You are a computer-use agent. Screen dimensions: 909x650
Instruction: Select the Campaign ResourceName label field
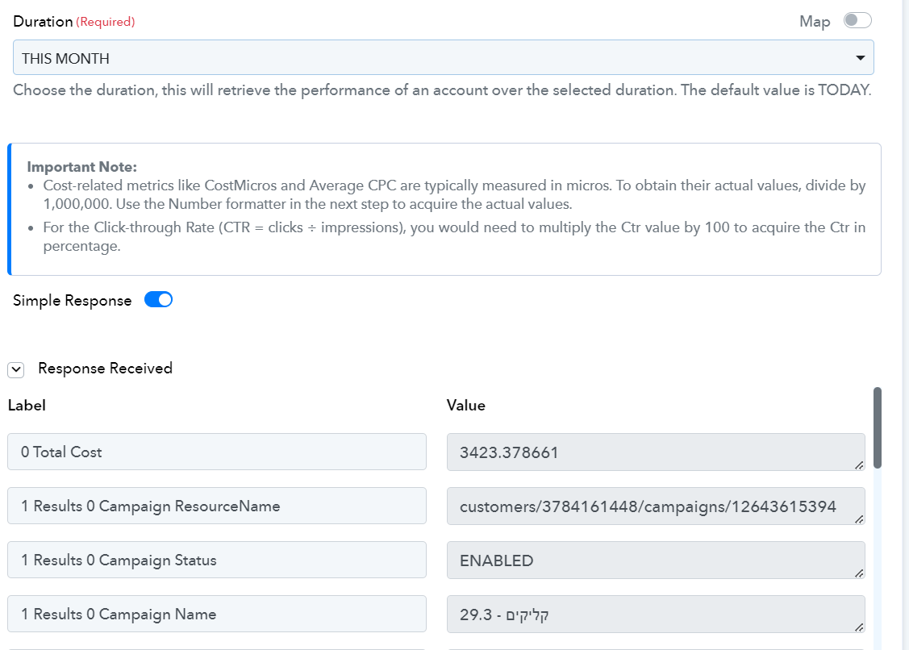[217, 506]
